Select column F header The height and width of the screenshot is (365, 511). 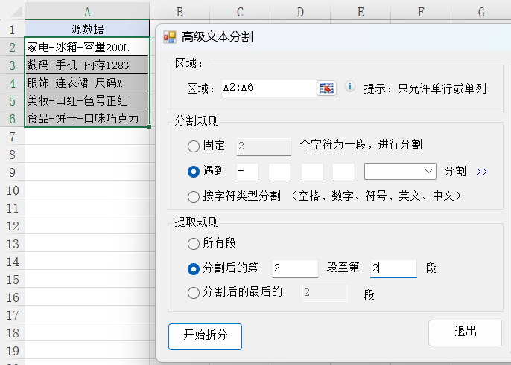click(x=421, y=12)
